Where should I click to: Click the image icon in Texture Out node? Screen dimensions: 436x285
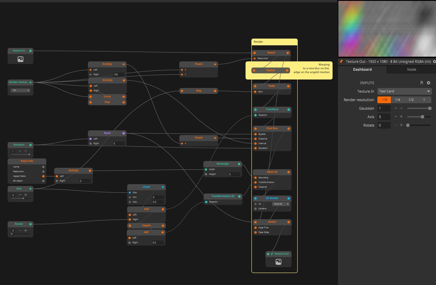pos(278,262)
